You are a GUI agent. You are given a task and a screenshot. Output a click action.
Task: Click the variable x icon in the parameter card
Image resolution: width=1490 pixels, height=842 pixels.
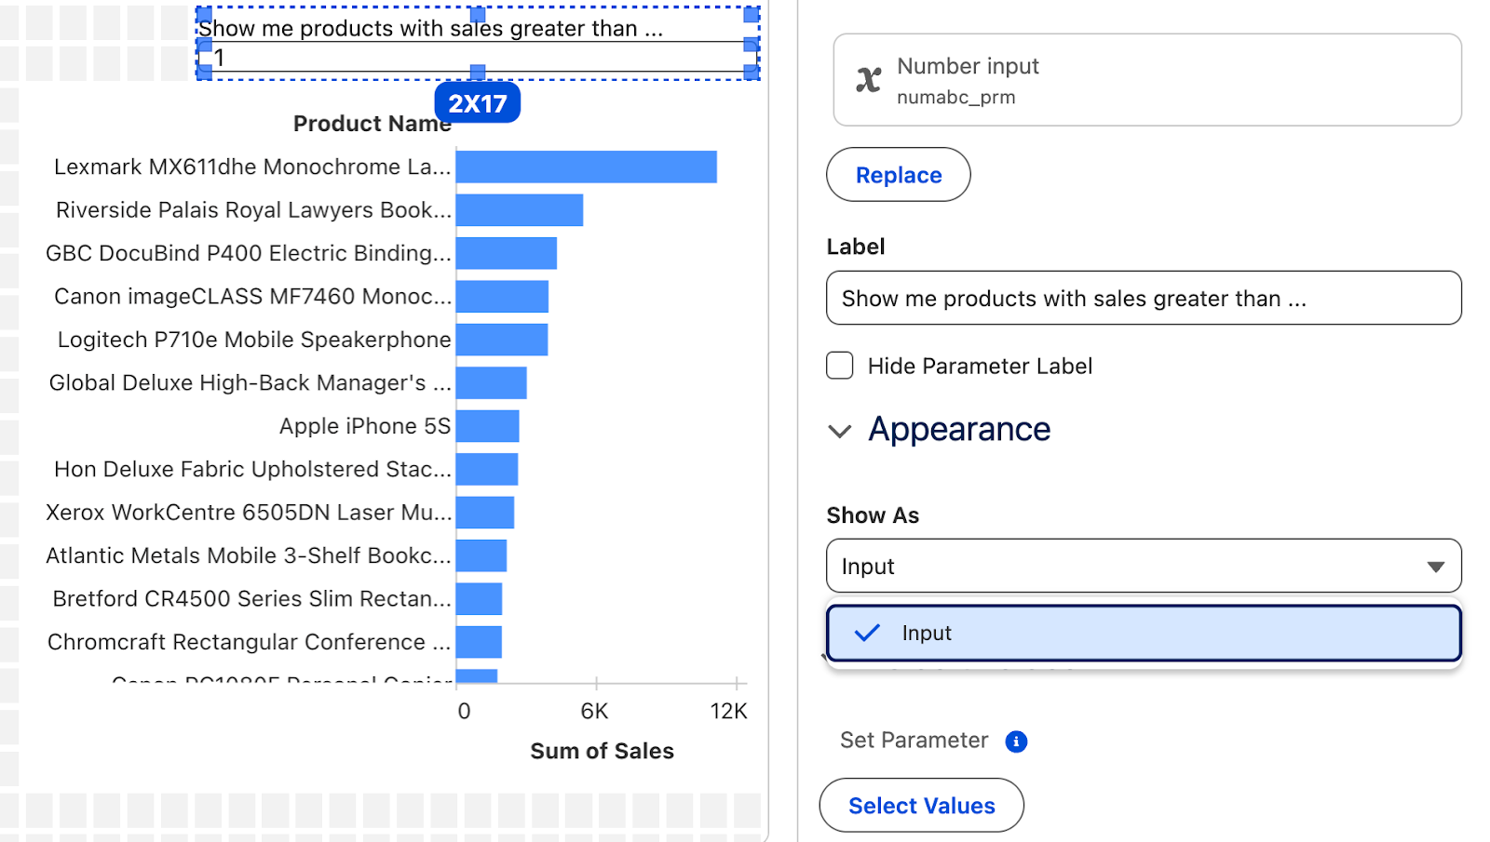tap(868, 80)
